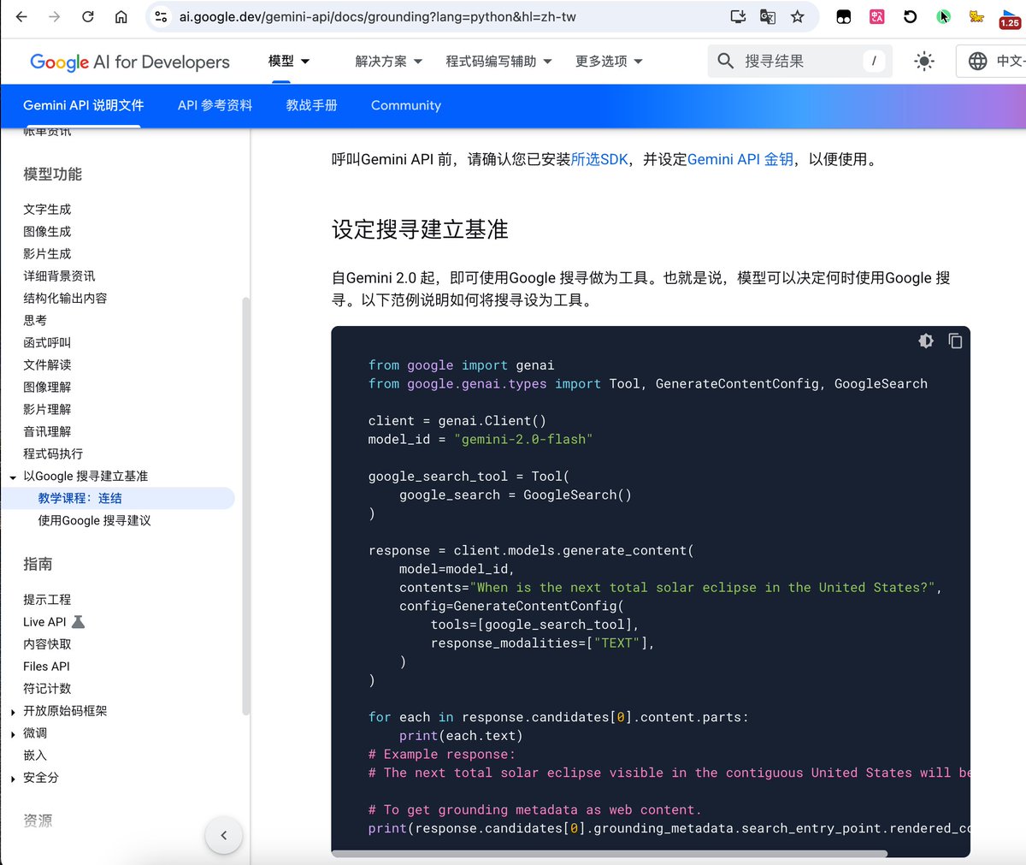Open 提示工程 in the sidebar

(x=47, y=599)
